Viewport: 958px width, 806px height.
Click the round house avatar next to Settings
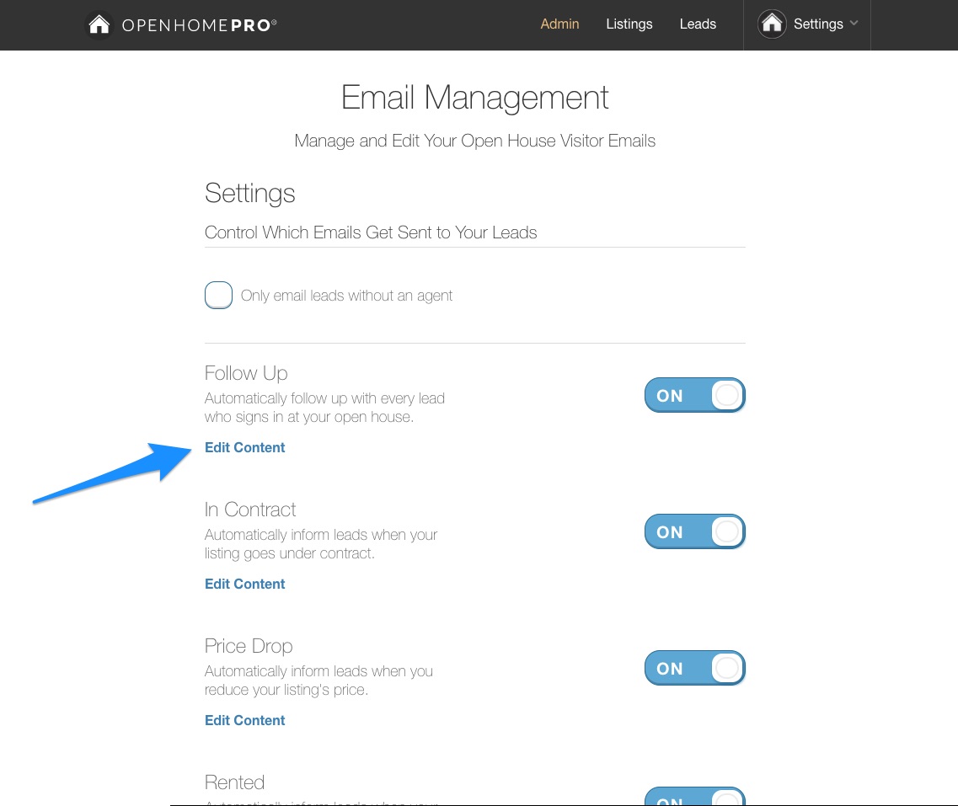pyautogui.click(x=772, y=24)
